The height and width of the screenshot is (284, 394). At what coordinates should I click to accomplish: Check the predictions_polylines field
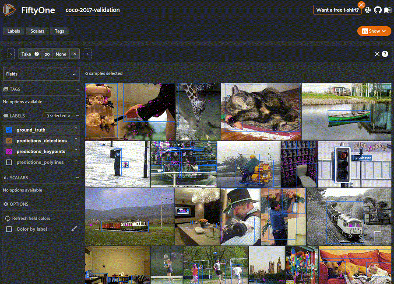tap(9, 163)
